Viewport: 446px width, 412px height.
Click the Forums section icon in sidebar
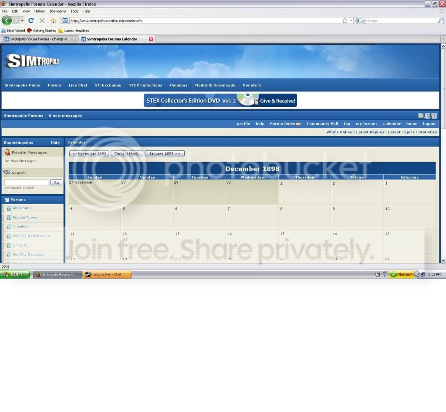click(7, 200)
